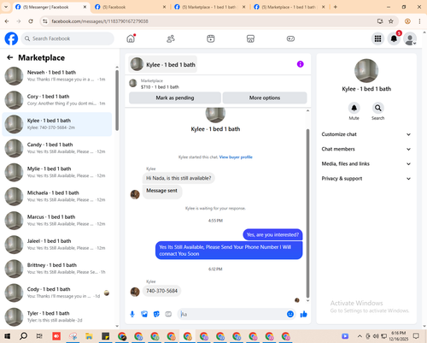The image size is (427, 343).
Task: Open the Chrome three-dot menu
Action: click(419, 21)
